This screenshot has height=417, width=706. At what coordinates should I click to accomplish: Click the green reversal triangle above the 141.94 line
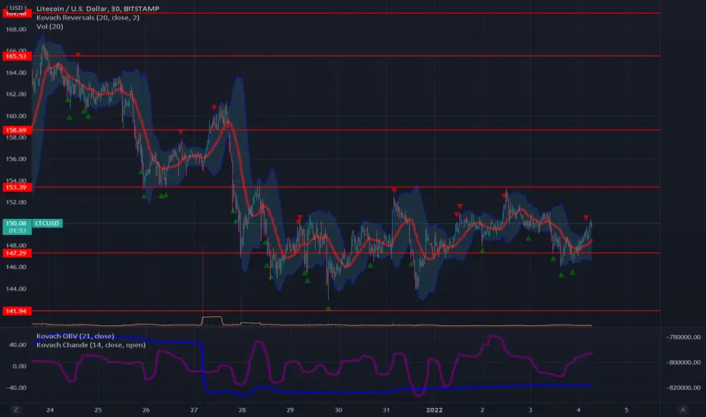point(328,309)
